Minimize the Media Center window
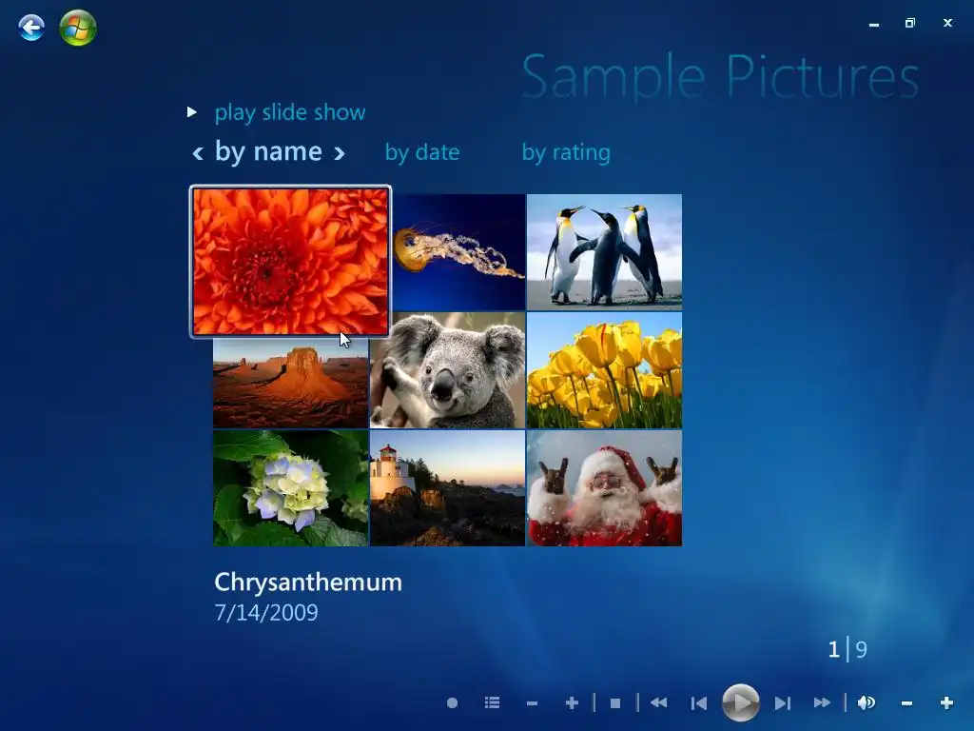This screenshot has width=974, height=731. point(874,24)
